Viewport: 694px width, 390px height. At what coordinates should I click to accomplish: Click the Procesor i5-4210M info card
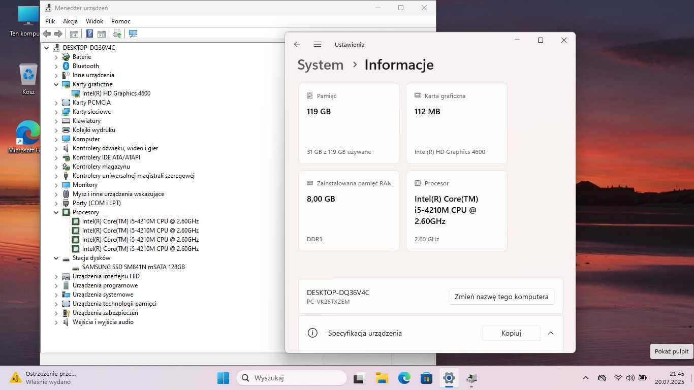click(456, 211)
